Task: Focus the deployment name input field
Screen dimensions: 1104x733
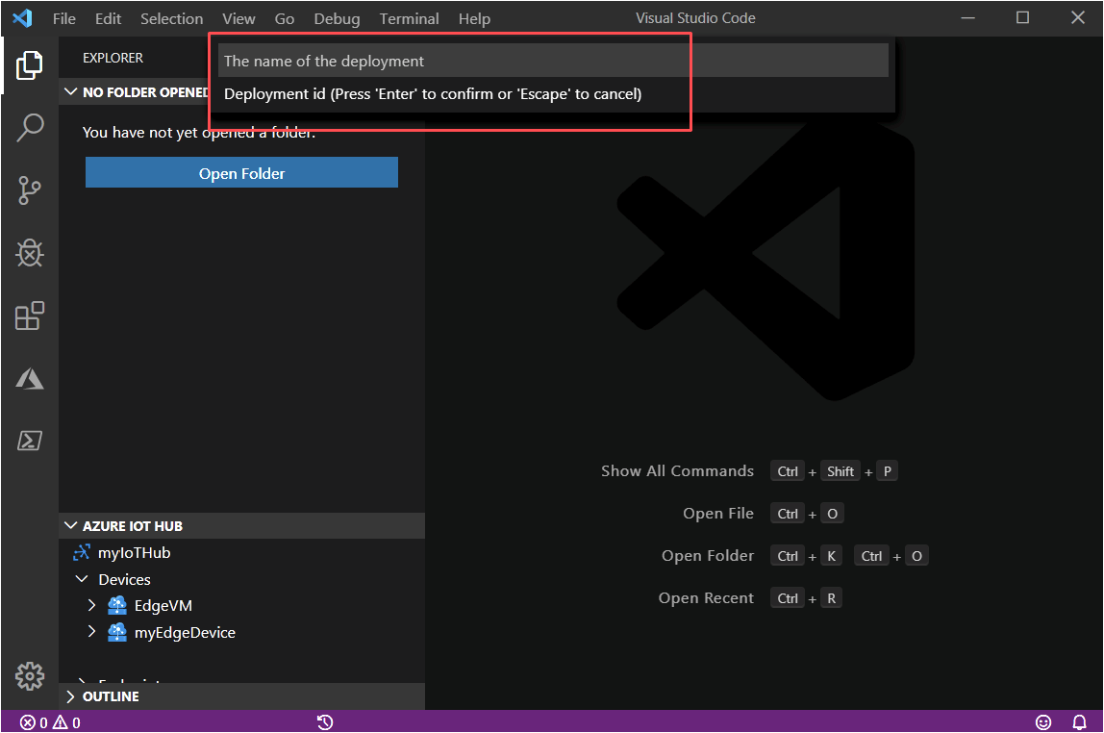Action: coord(553,61)
